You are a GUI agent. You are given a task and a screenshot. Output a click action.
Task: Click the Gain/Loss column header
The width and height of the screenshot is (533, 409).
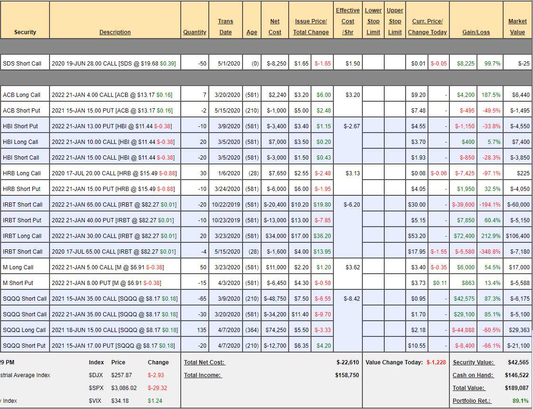475,32
